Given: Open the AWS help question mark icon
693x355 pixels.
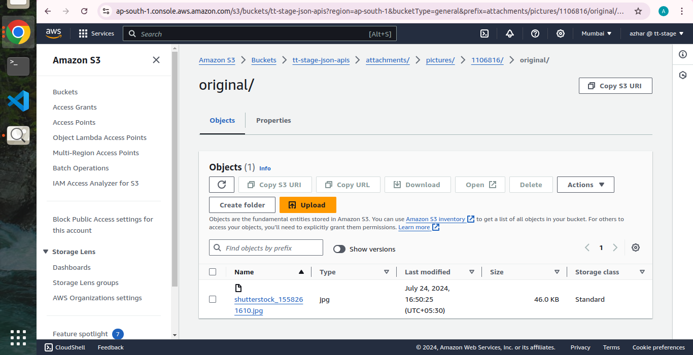Looking at the screenshot, I should [535, 33].
